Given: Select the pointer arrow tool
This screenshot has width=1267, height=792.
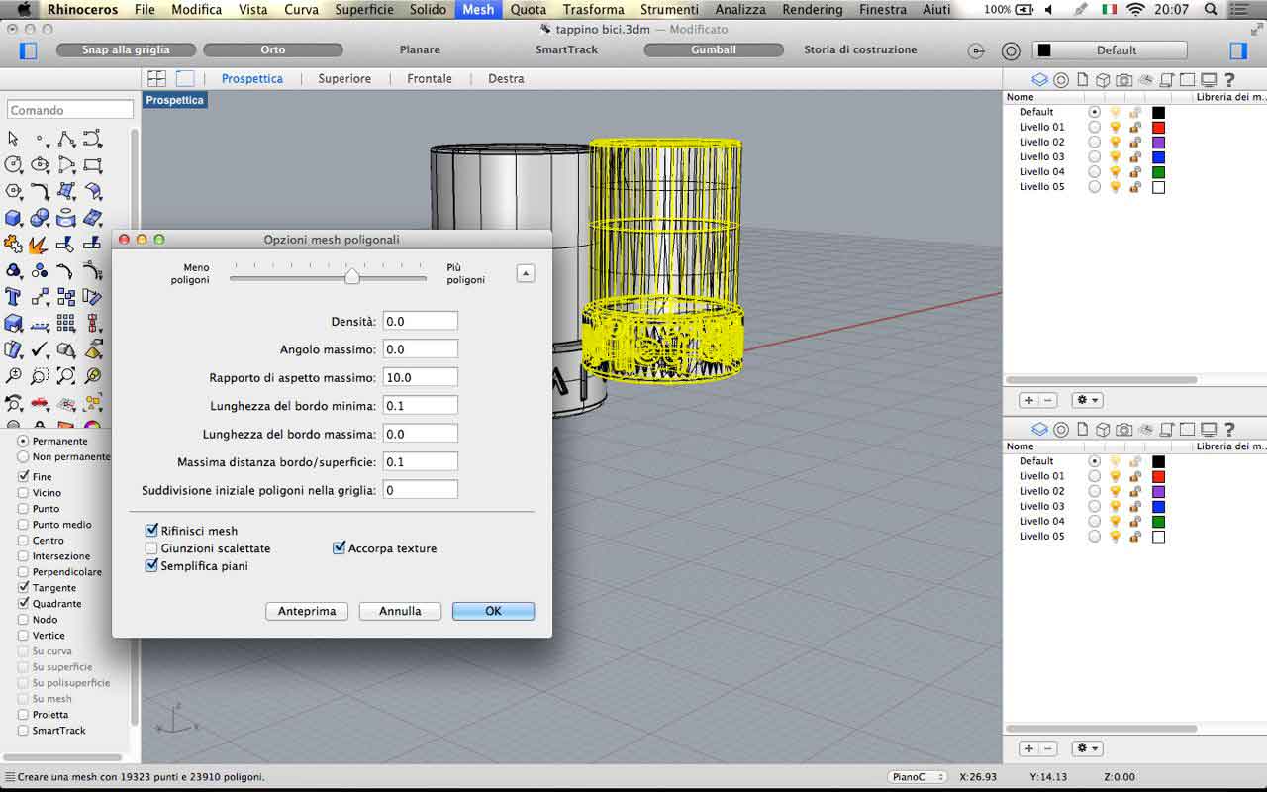Looking at the screenshot, I should (13, 139).
